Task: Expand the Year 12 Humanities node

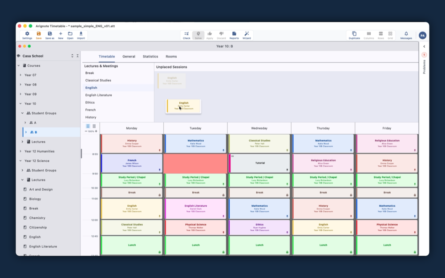Action: pos(20,151)
